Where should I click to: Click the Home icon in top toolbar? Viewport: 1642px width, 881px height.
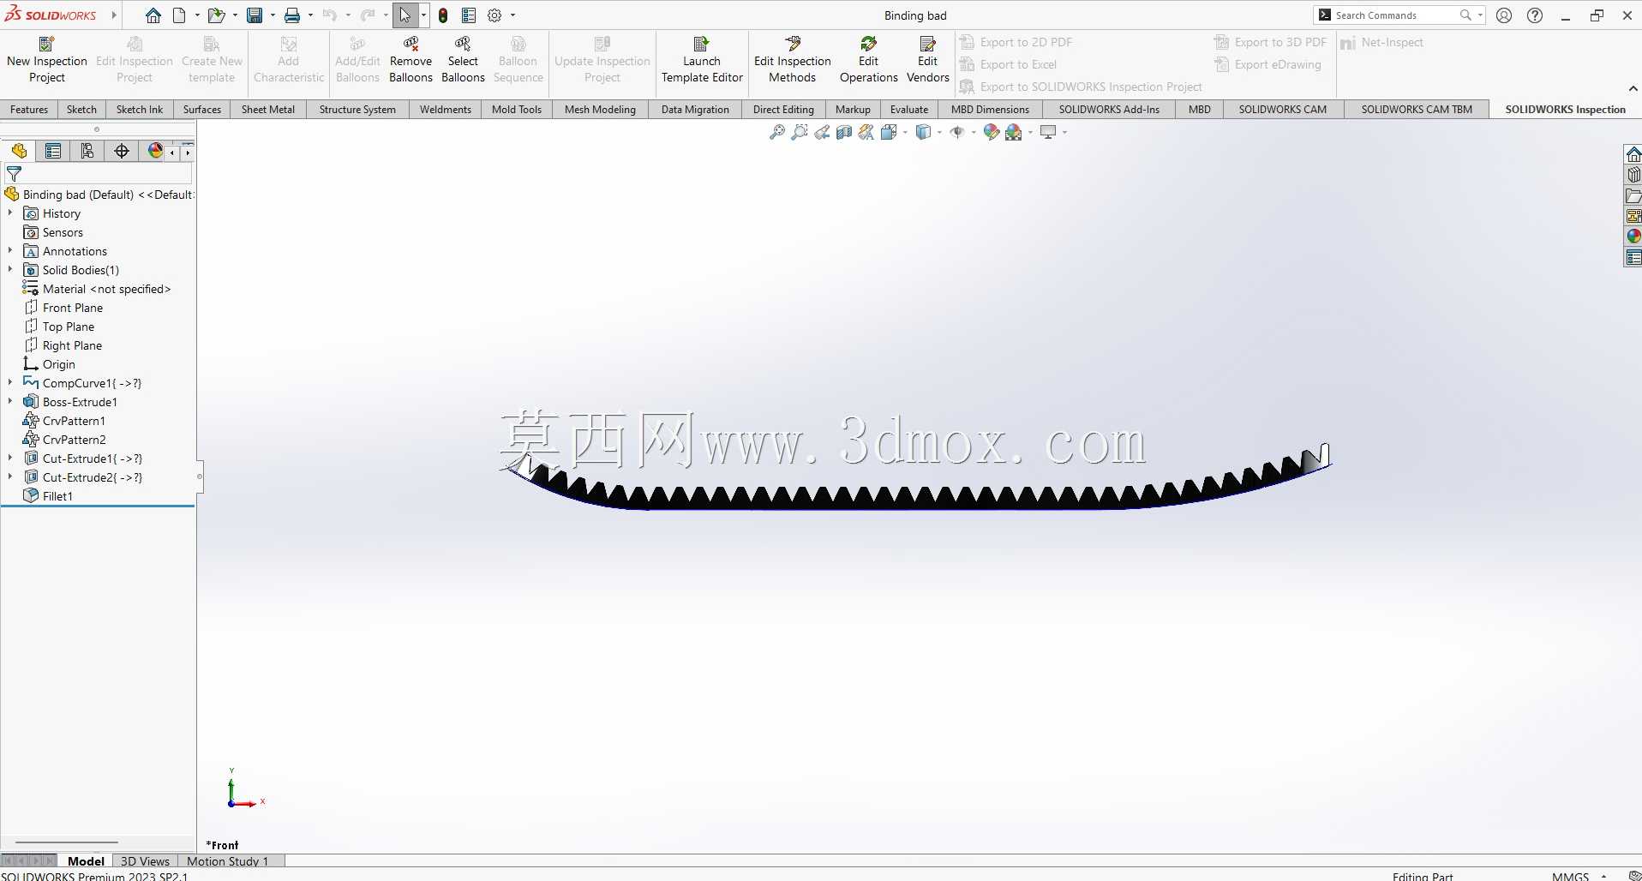153,15
